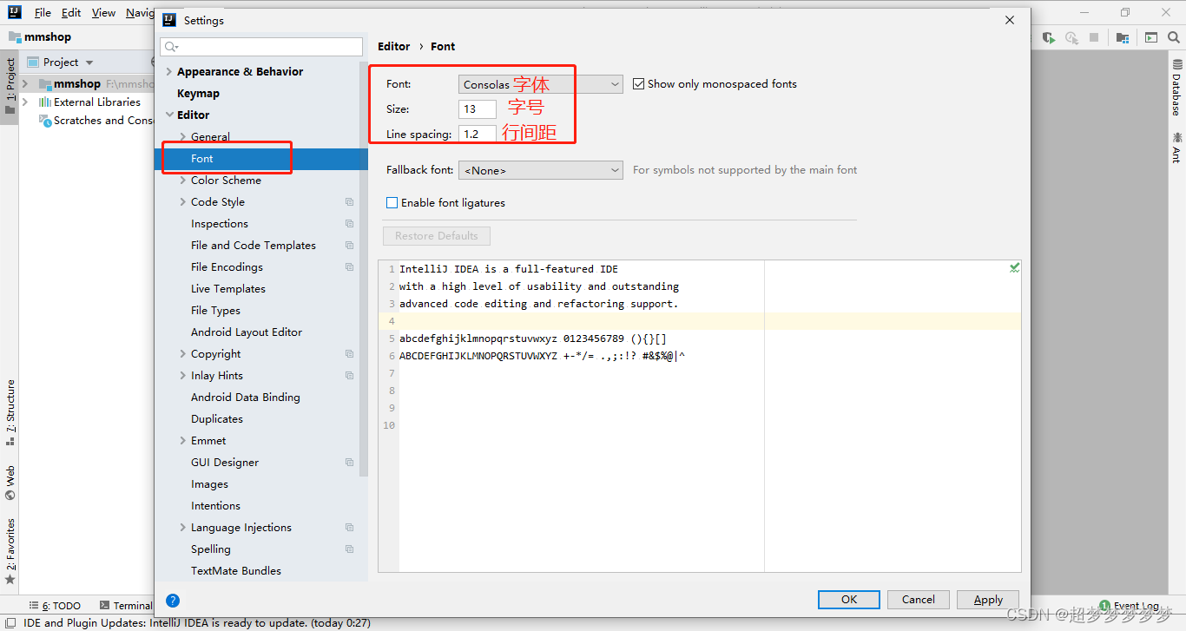This screenshot has width=1186, height=631.
Task: Open the Edit menu
Action: tap(71, 13)
